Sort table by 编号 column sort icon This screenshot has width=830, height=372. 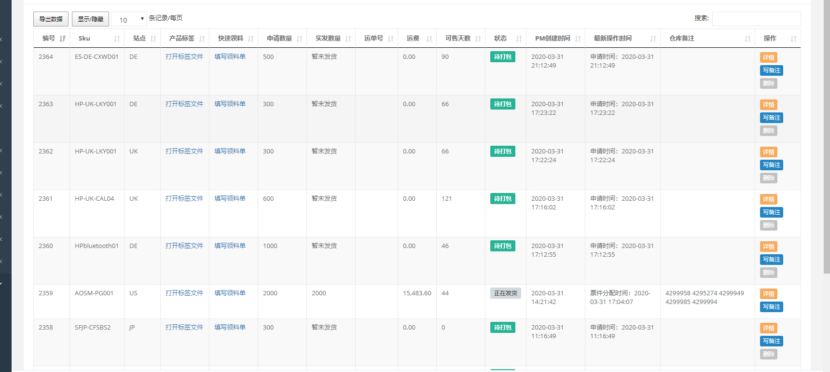[x=62, y=39]
